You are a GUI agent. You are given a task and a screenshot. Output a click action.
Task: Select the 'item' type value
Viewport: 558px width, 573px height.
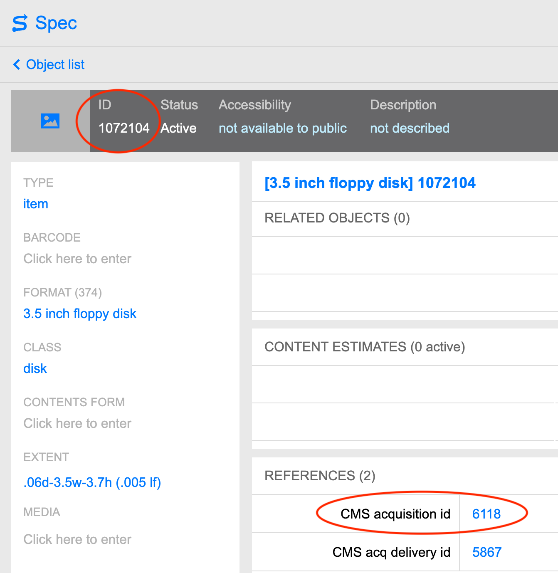tap(36, 204)
